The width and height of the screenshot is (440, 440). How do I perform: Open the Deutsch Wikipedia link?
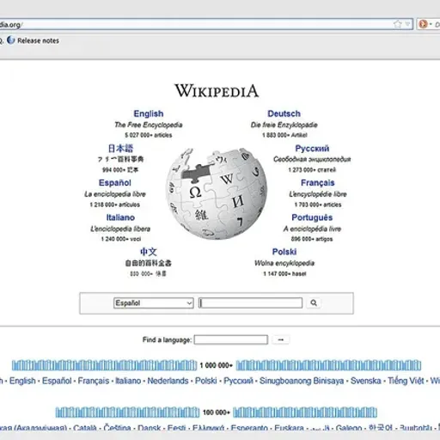(x=284, y=113)
